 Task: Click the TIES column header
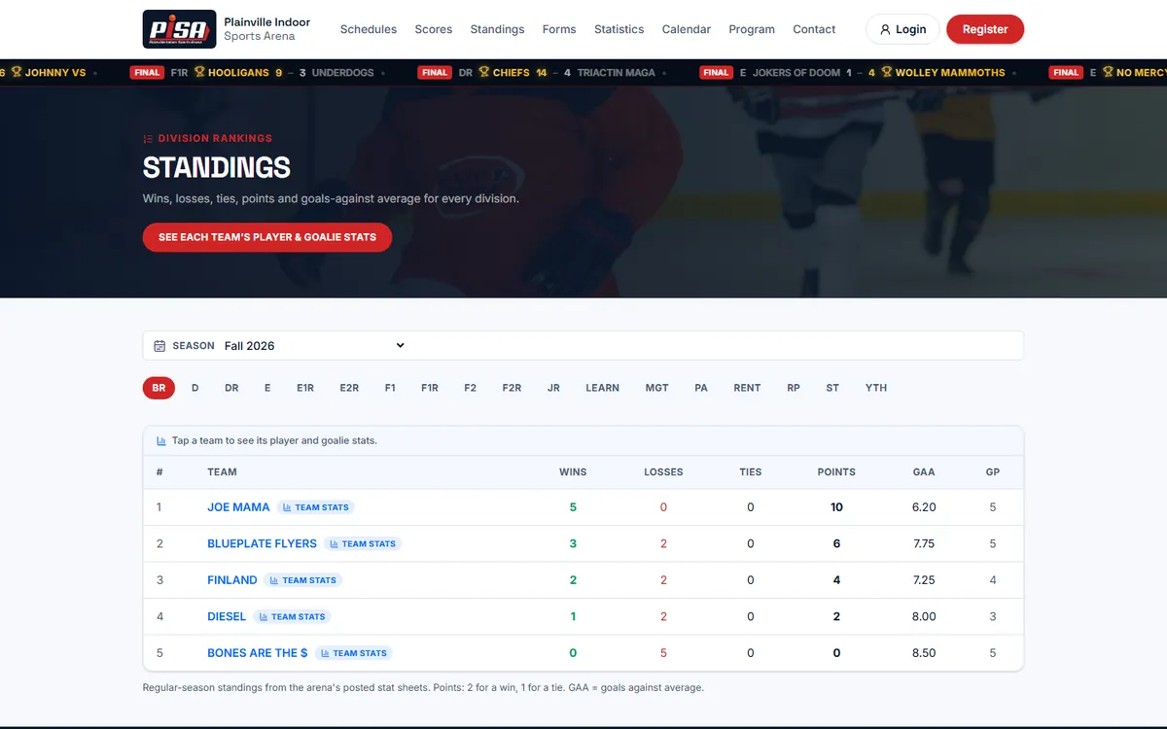[751, 472]
